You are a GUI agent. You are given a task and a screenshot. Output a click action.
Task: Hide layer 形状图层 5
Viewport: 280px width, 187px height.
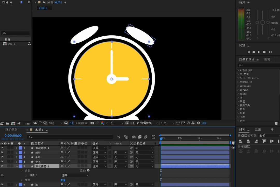click(x=2, y=166)
